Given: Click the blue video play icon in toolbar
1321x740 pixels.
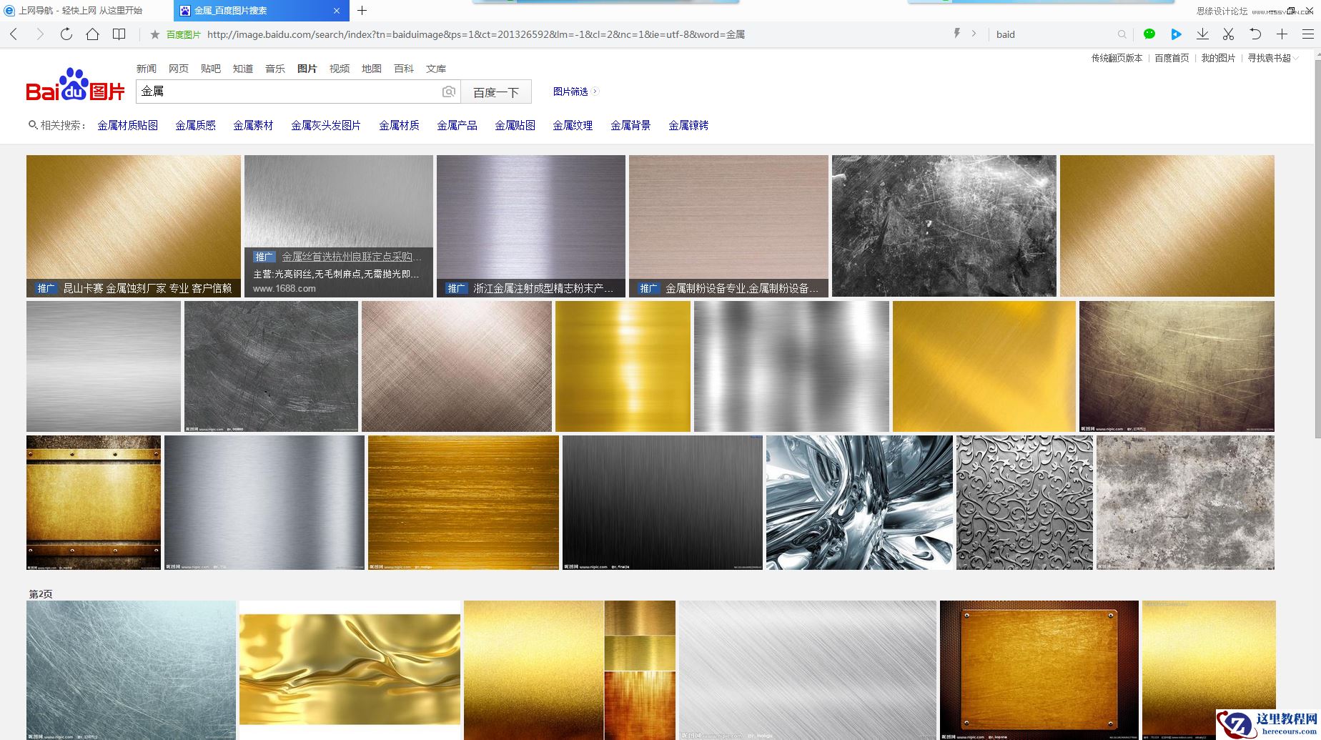Looking at the screenshot, I should click(x=1176, y=34).
